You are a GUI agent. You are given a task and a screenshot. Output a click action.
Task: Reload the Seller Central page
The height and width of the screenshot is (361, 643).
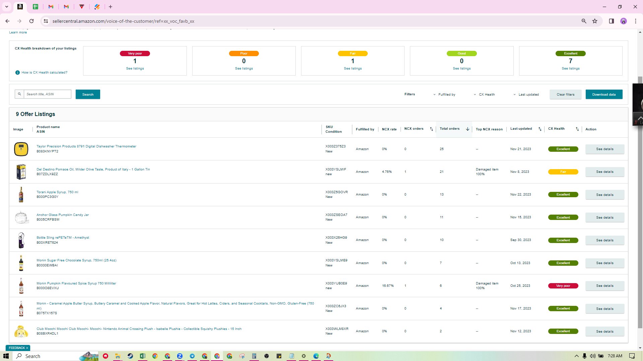[x=31, y=21]
